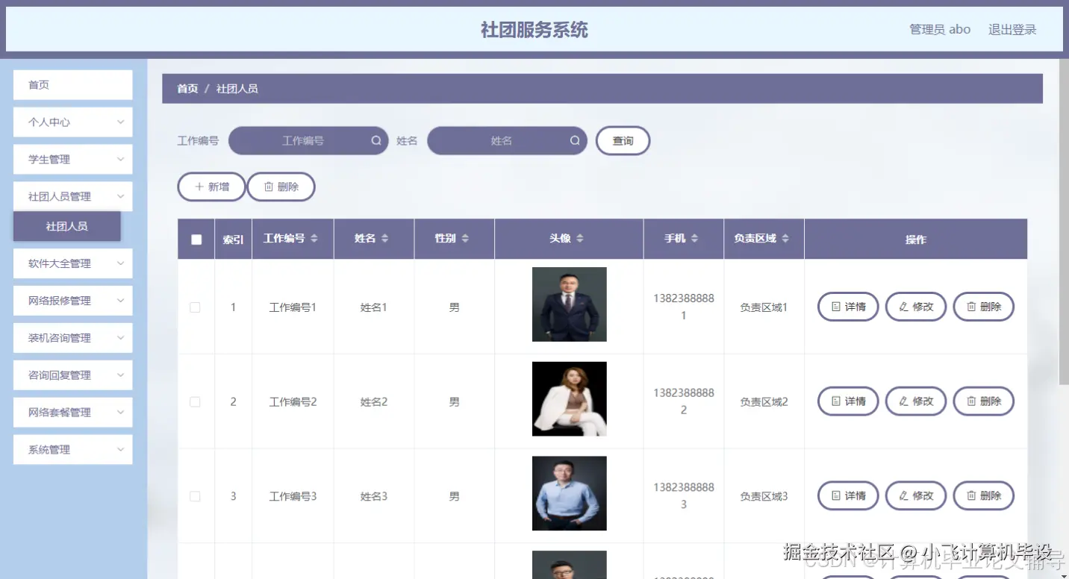Viewport: 1069px width, 579px height.
Task: Expand the 个人中心 menu chevron
Action: [x=120, y=122]
